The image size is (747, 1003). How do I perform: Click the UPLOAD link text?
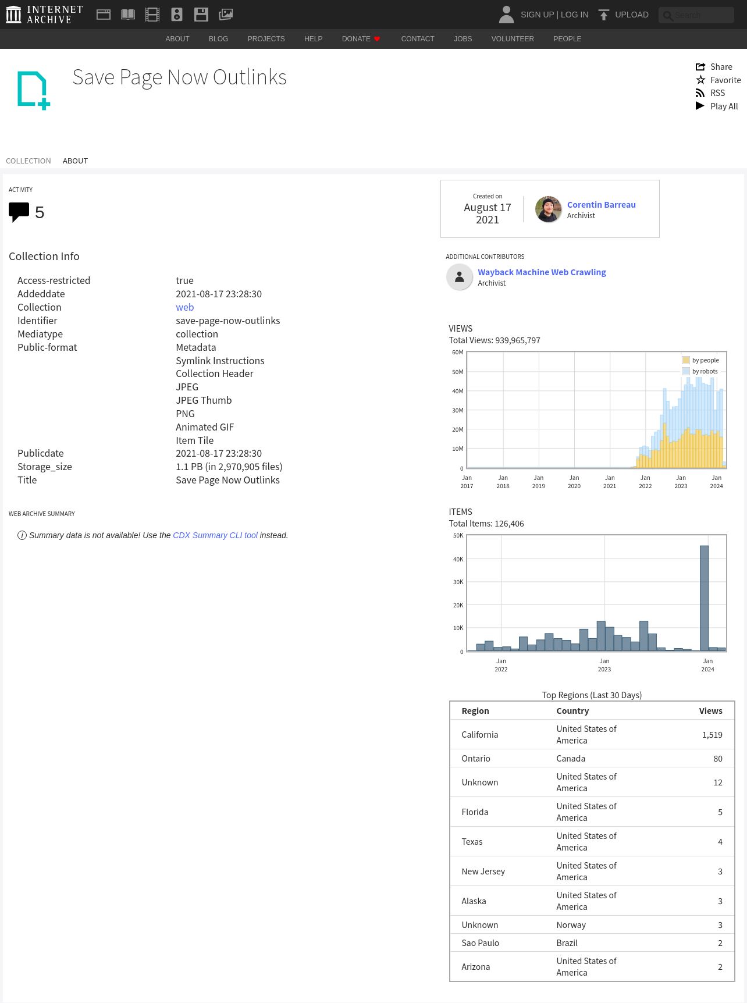632,15
